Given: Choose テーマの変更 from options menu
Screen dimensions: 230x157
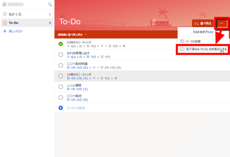Looking at the screenshot, I should 203,42.
